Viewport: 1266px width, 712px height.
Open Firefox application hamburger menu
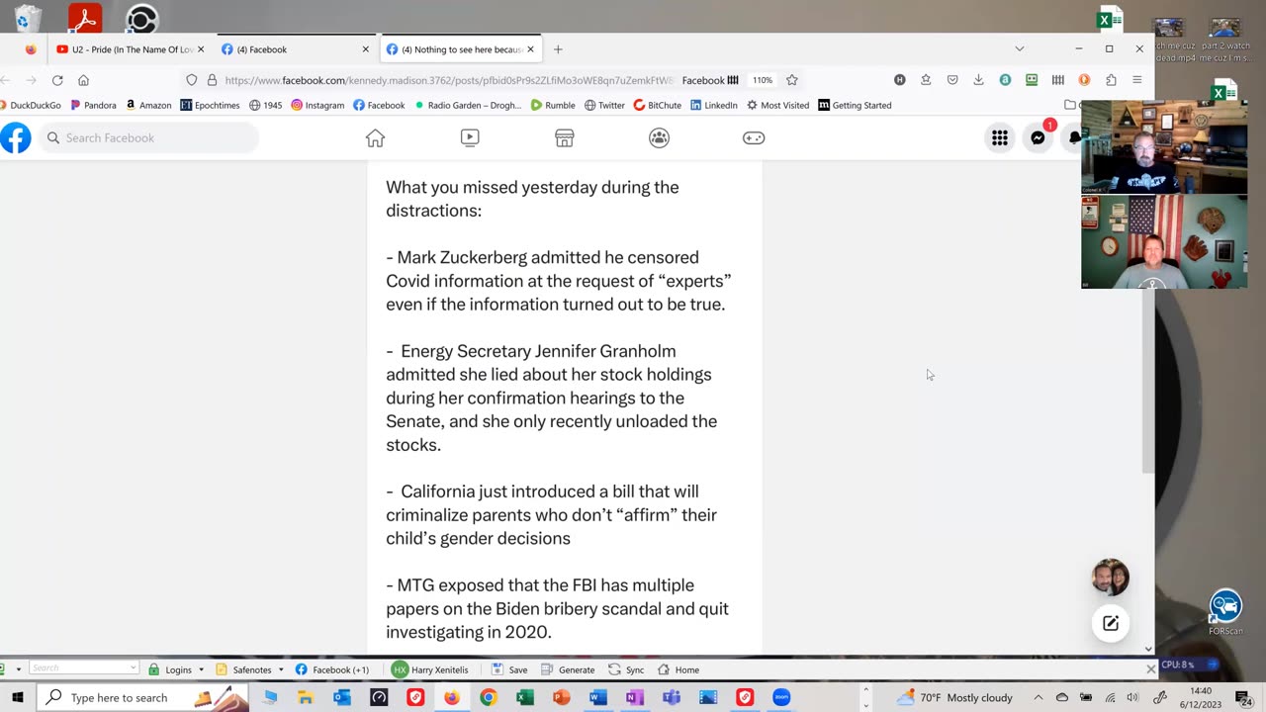(x=1137, y=80)
